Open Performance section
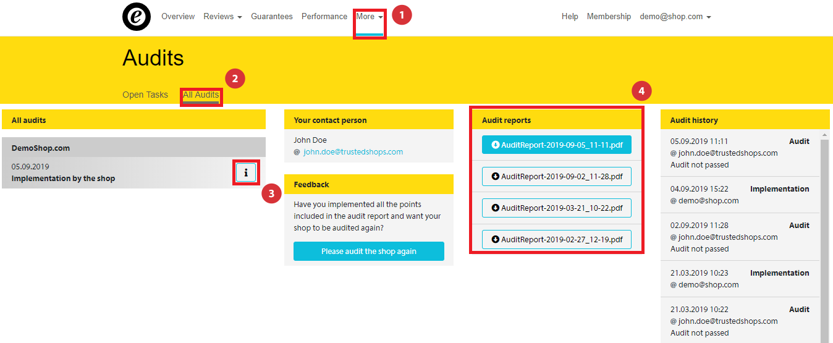The width and height of the screenshot is (833, 343). tap(324, 17)
